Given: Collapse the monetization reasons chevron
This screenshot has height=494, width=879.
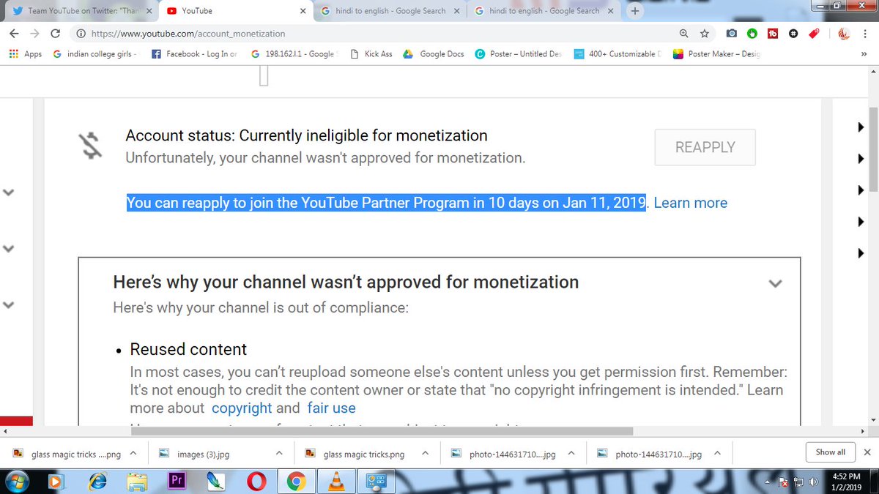Looking at the screenshot, I should click(774, 283).
